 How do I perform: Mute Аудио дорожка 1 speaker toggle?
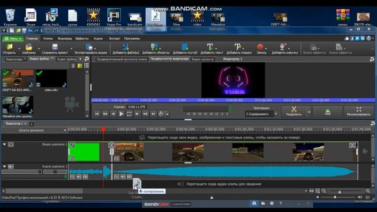click(x=11, y=166)
